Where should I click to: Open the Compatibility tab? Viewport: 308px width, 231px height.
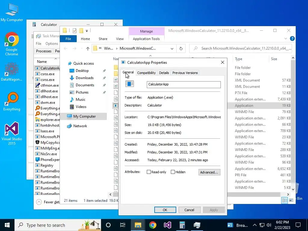click(146, 73)
